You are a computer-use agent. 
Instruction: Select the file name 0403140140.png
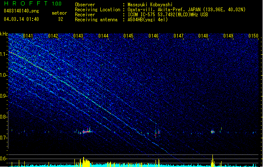pyautogui.click(x=21, y=11)
